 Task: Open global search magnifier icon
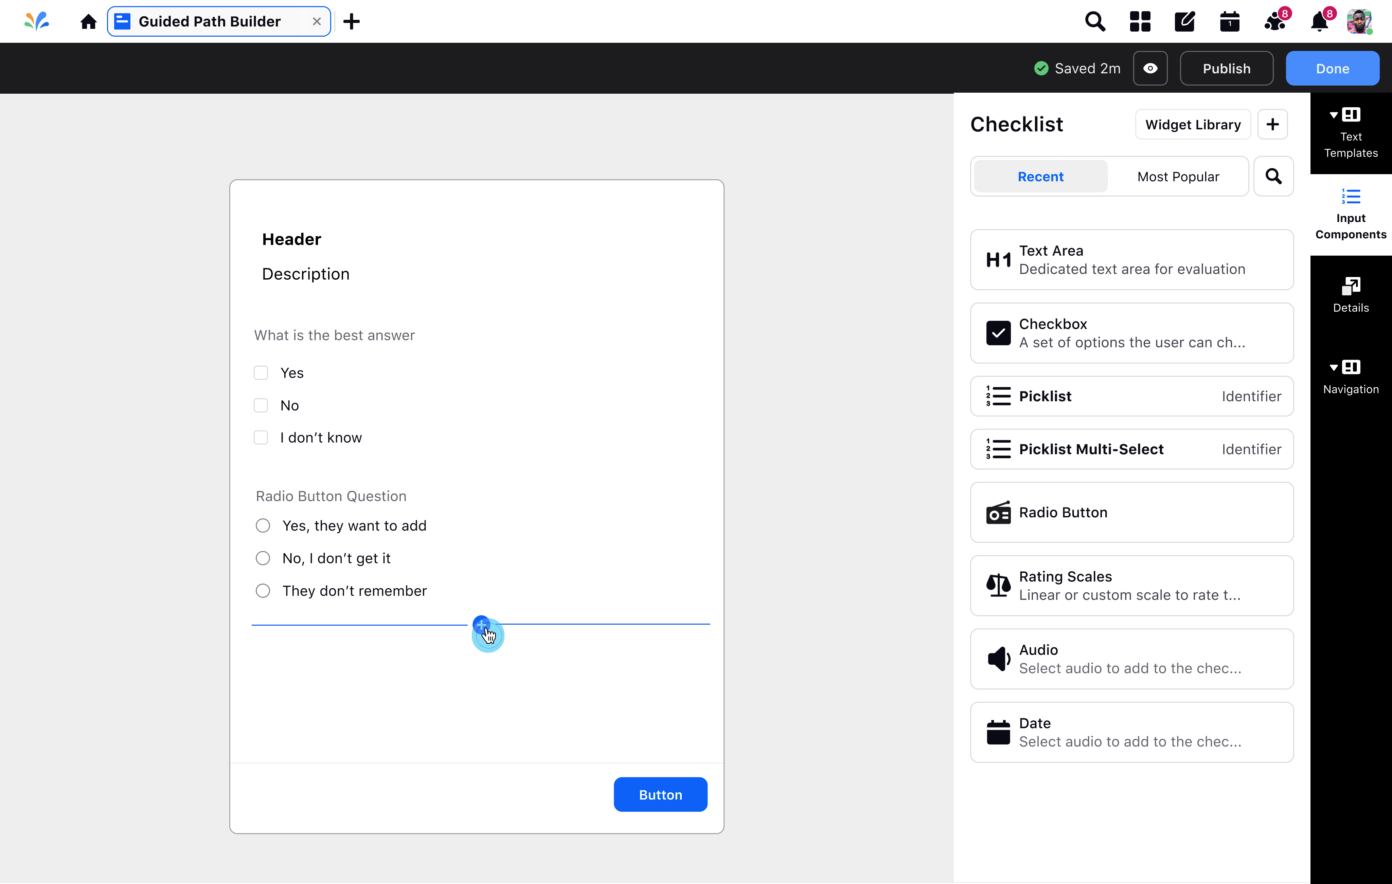[x=1095, y=21]
